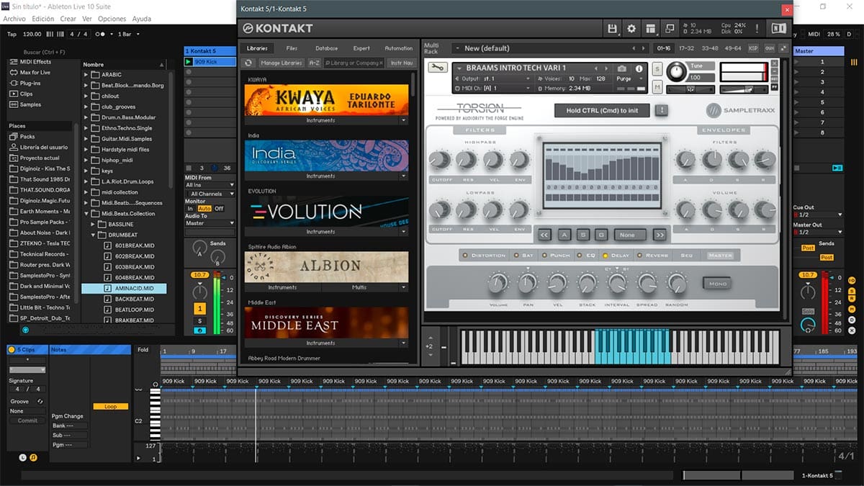864x486 pixels.
Task: Toggle the Mono button in Torsion
Action: click(716, 283)
